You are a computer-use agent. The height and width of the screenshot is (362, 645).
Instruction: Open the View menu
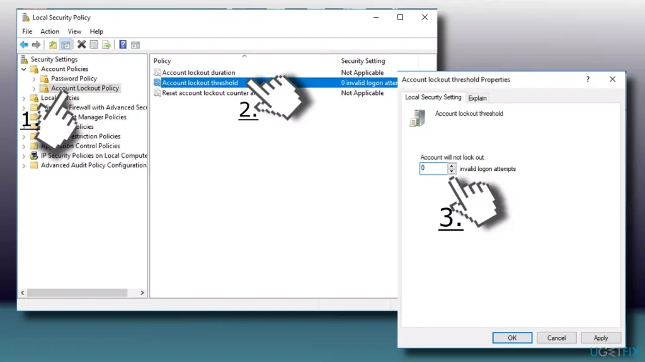tap(74, 31)
